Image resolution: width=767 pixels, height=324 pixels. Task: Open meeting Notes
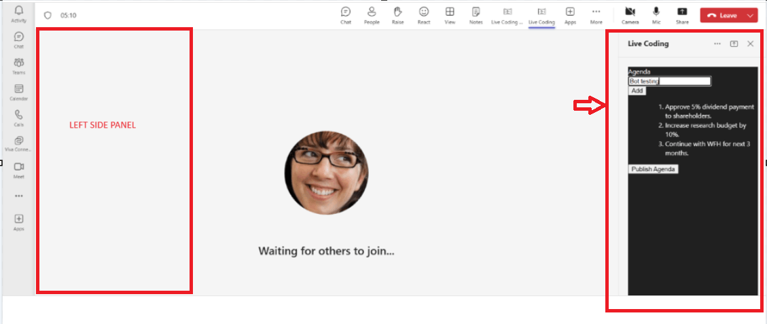pos(476,15)
